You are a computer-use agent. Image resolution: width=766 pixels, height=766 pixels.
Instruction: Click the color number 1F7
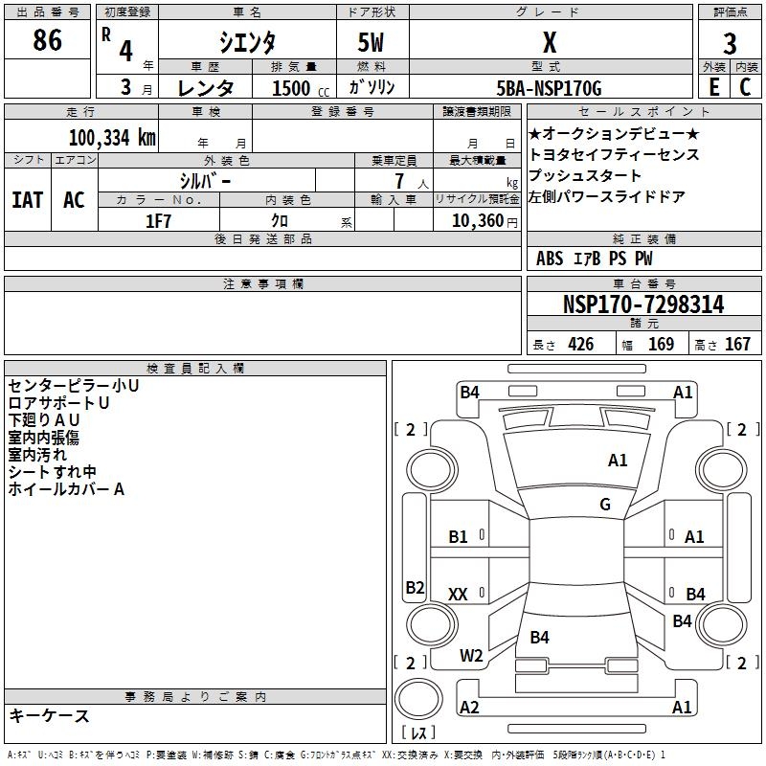pos(158,221)
